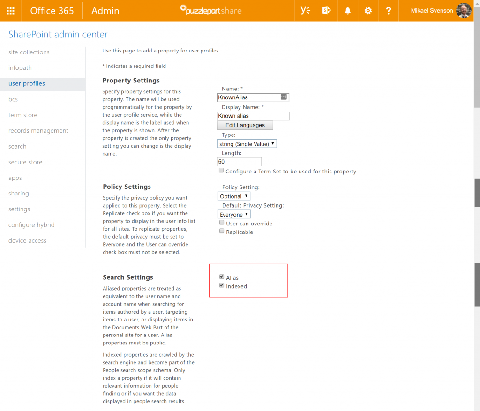Open term store in the sidebar

(x=22, y=115)
